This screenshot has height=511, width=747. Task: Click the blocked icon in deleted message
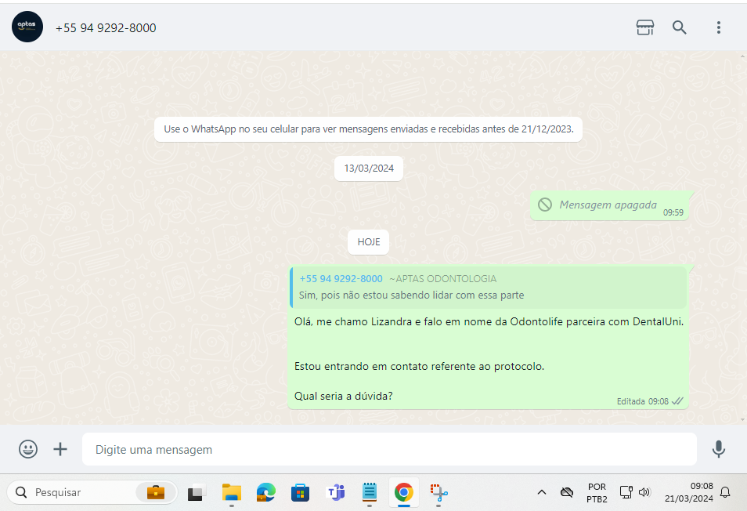545,205
